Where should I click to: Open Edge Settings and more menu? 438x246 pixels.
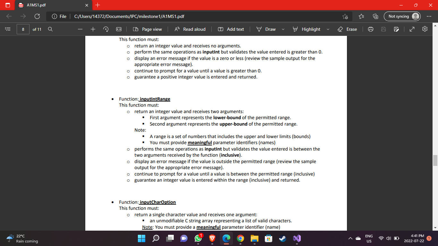pos(429,16)
